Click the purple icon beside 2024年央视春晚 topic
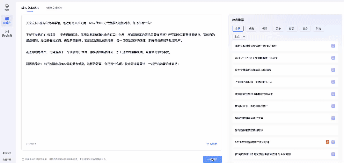 pyautogui.click(x=333, y=142)
